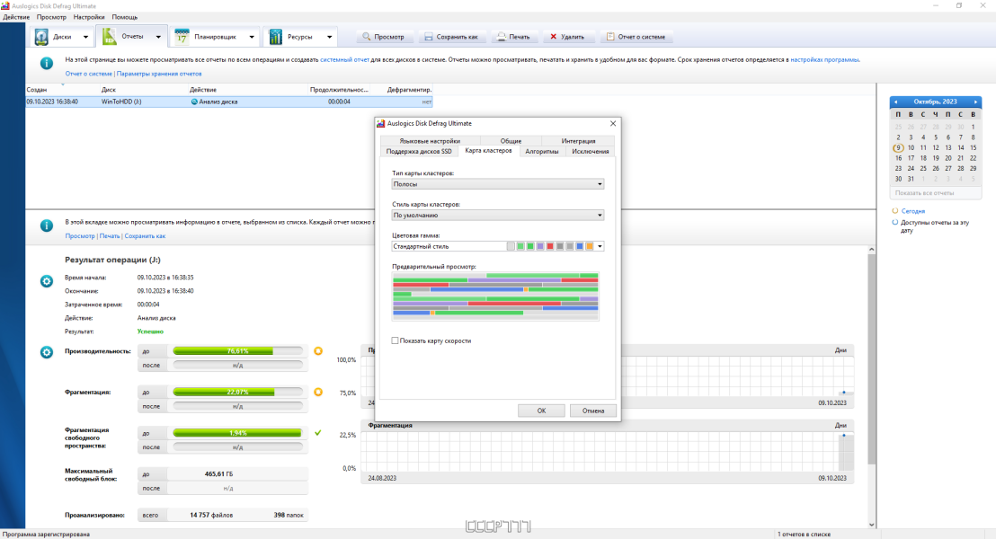Click the Сохранить как toolbar button
This screenshot has height=539, width=996.
[x=451, y=37]
